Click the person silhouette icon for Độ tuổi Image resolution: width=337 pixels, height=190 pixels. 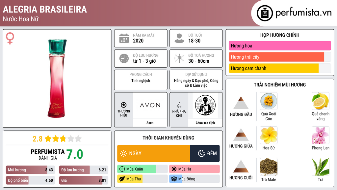point(179,38)
